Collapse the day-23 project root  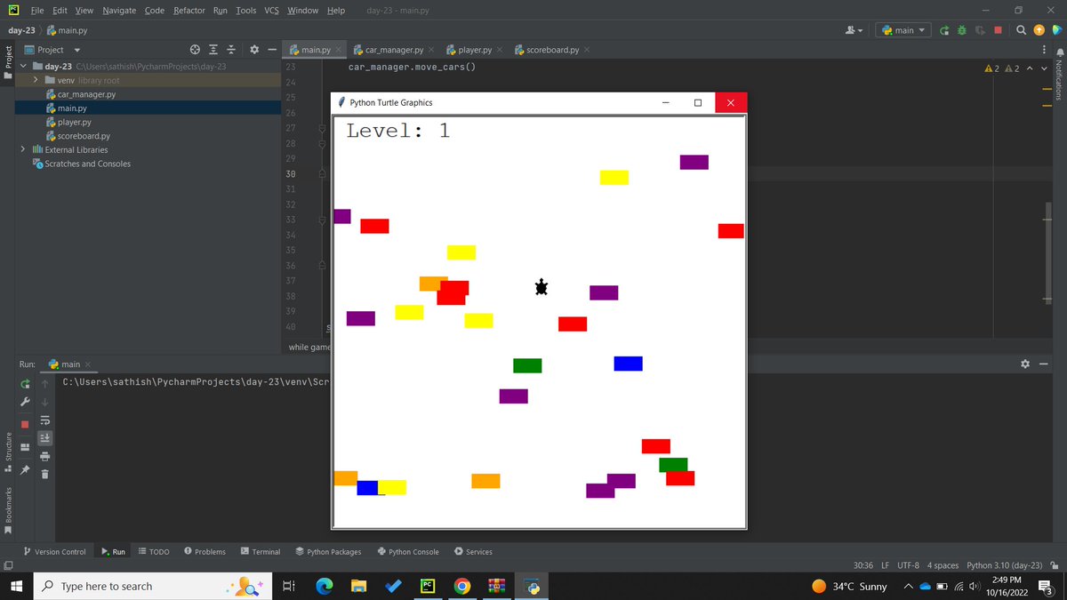pos(23,67)
